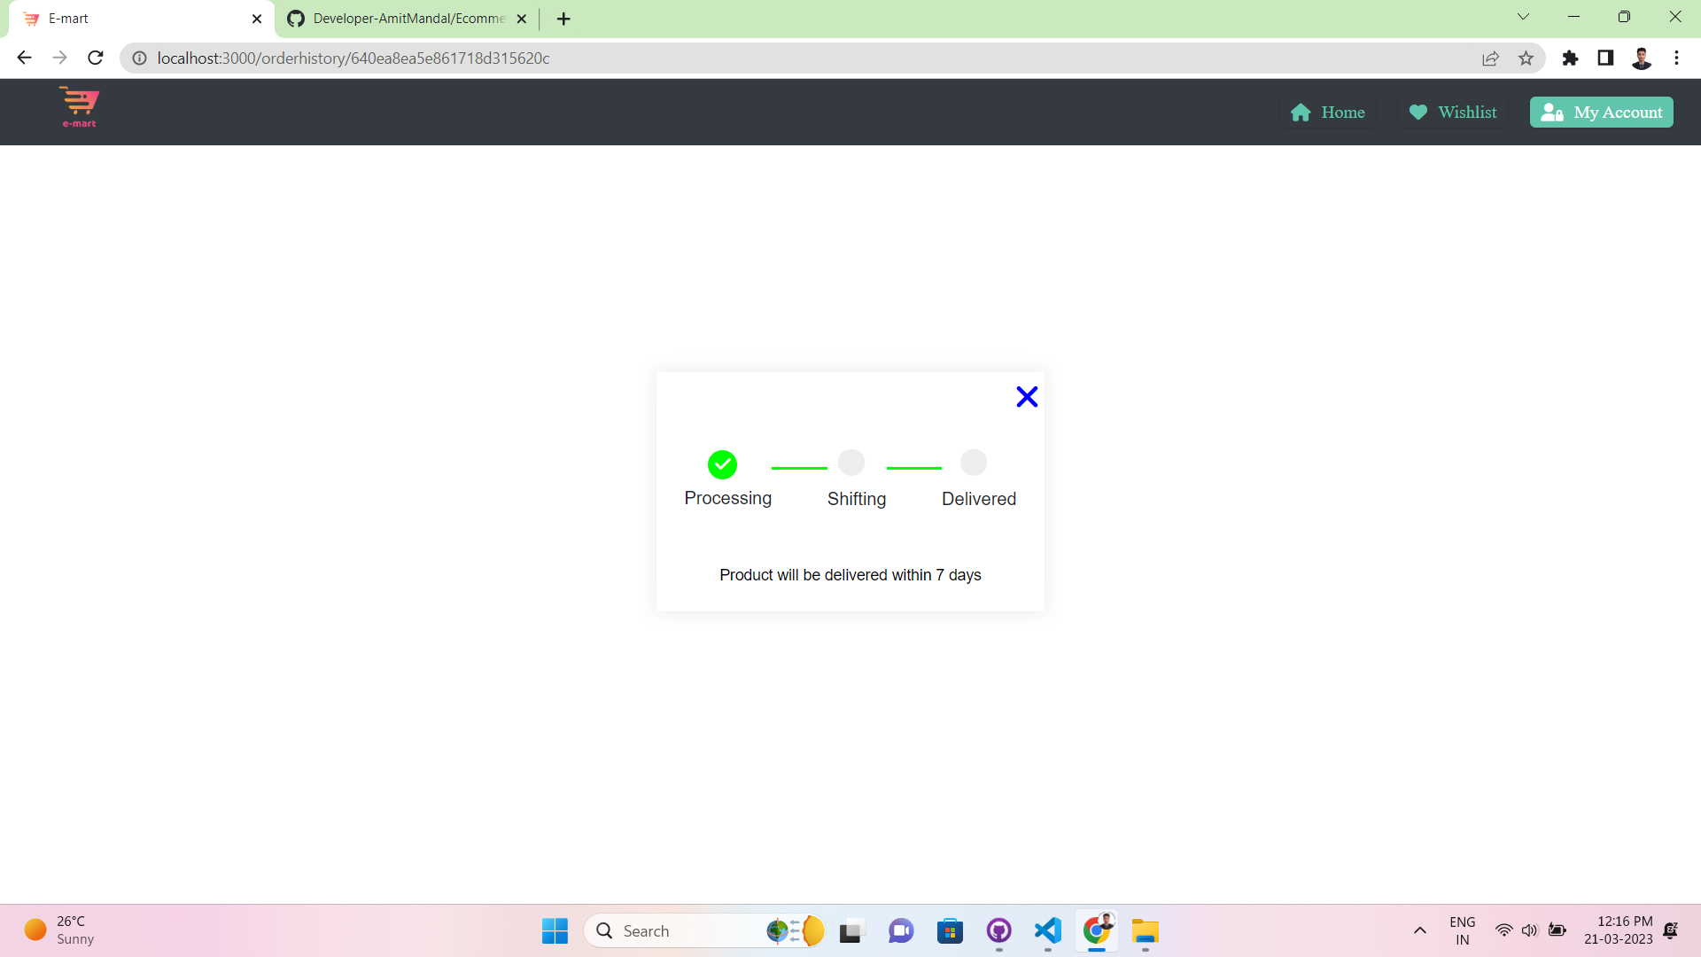Click the Delivered step circle

(x=973, y=463)
